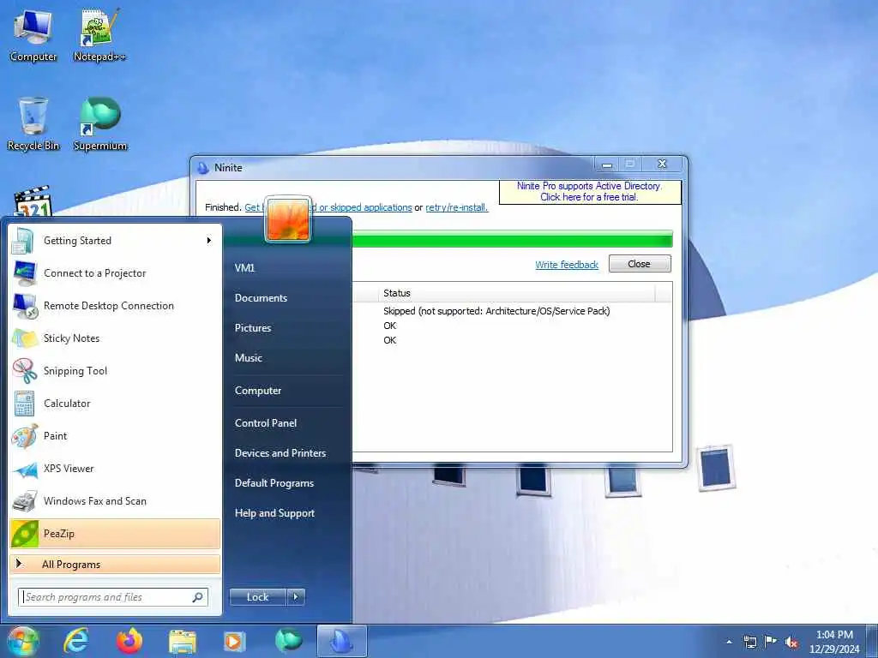Open XPS Viewer from the Start menu
This screenshot has width=878, height=658.
tap(115, 469)
